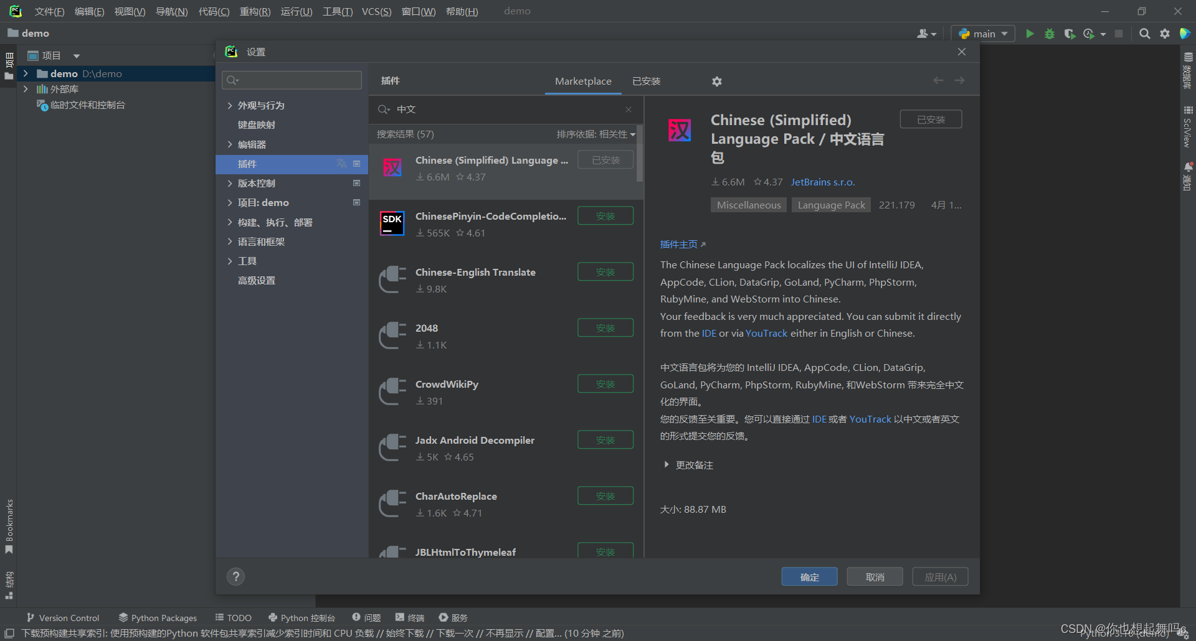Open 服务 services tool window

(453, 617)
